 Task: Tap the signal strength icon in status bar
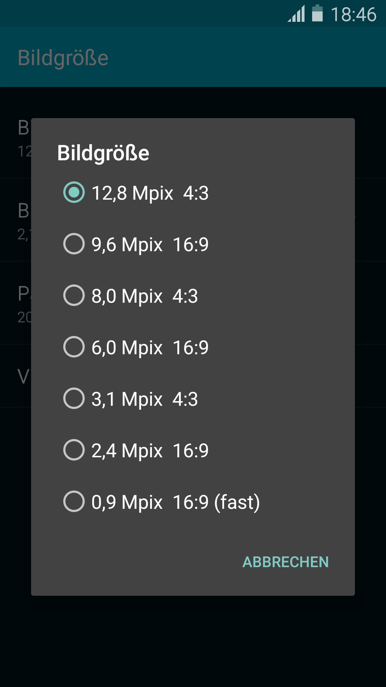pos(296,14)
